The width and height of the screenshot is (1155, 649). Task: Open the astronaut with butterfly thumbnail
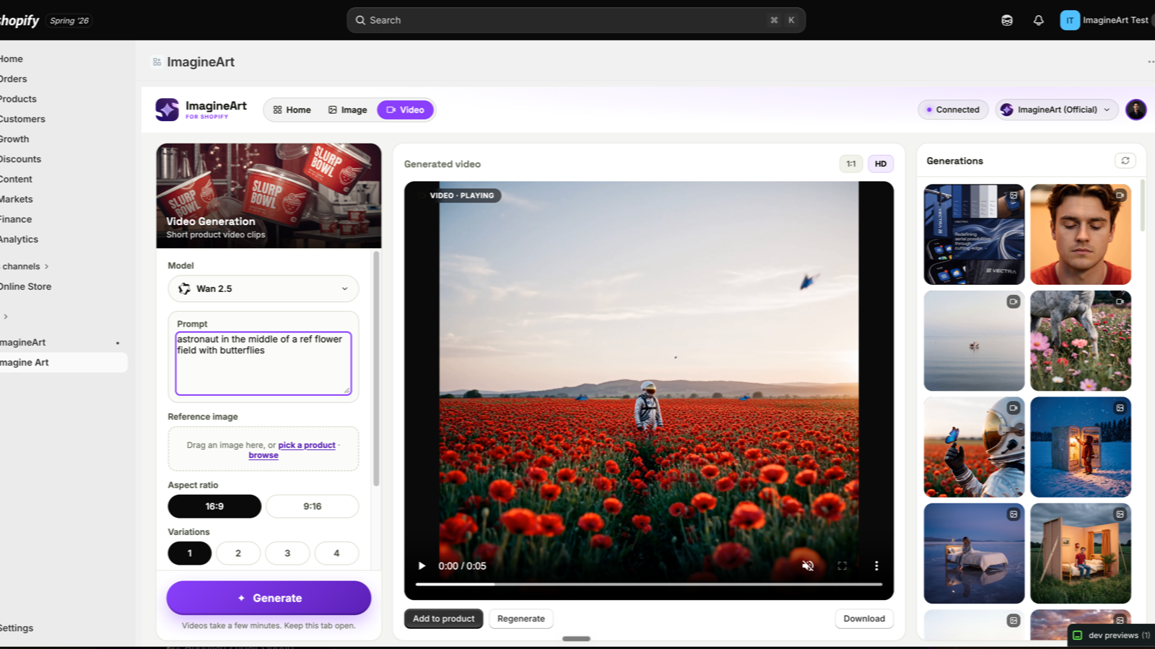point(974,447)
